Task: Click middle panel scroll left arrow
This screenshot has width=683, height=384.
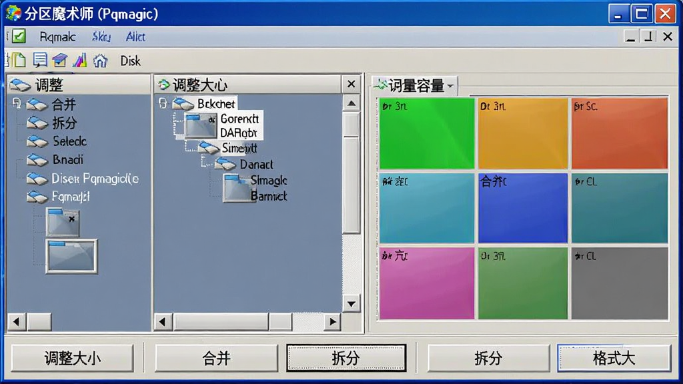Action: point(163,322)
